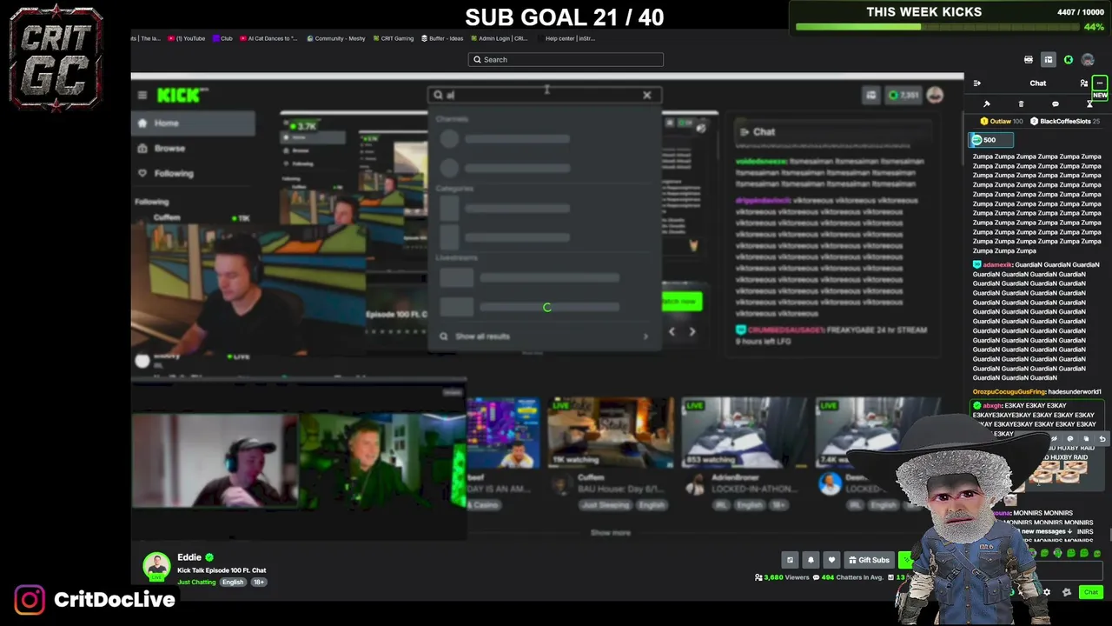The width and height of the screenshot is (1112, 626).
Task: Open the Help center bookmark
Action: 568,38
